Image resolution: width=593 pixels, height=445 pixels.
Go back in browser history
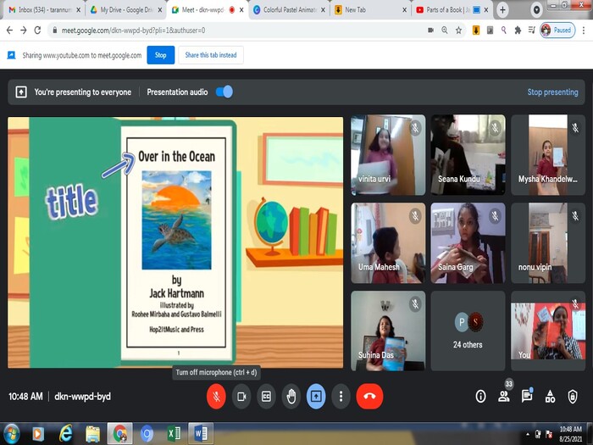coord(10,31)
